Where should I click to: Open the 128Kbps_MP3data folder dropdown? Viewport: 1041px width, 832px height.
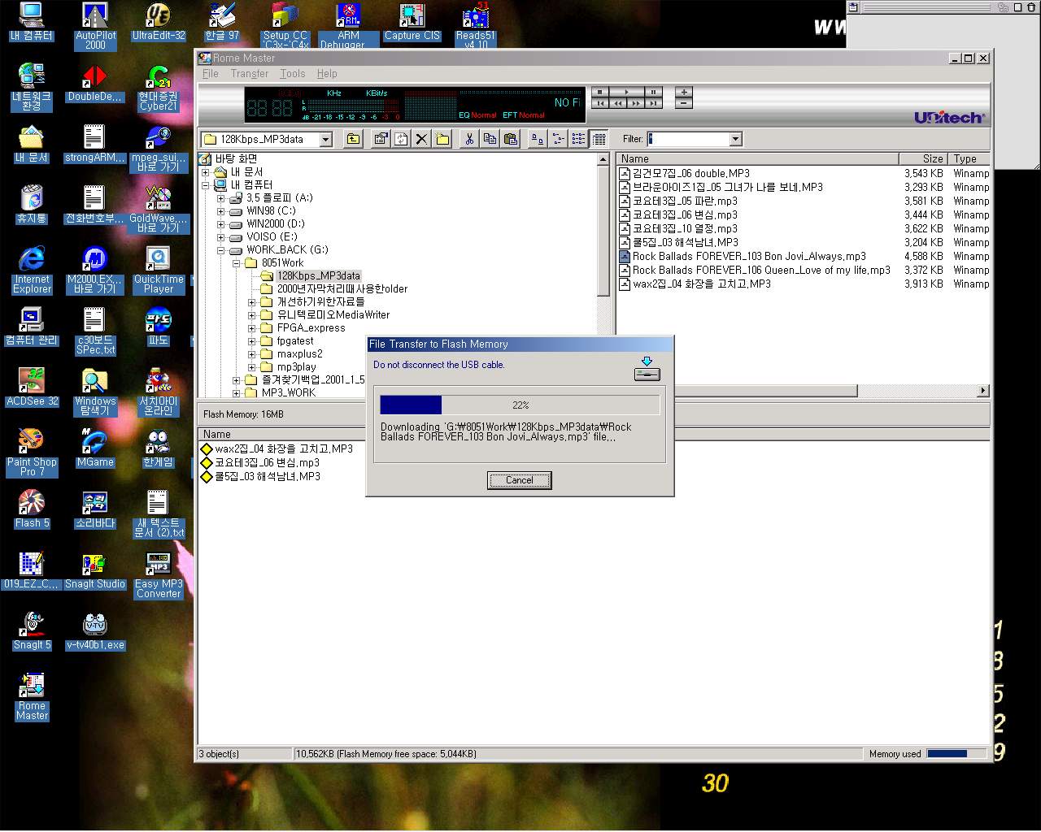[326, 140]
